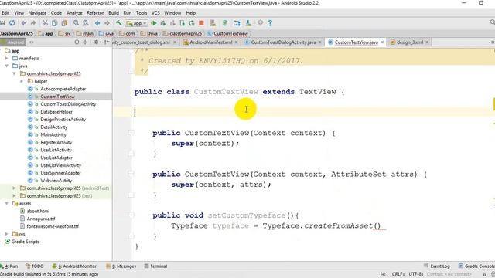
Task: Click the 'CustomTextView' breadcrumb item
Action: point(227,33)
